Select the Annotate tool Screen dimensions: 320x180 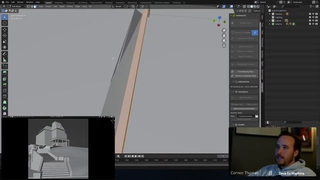(4, 54)
